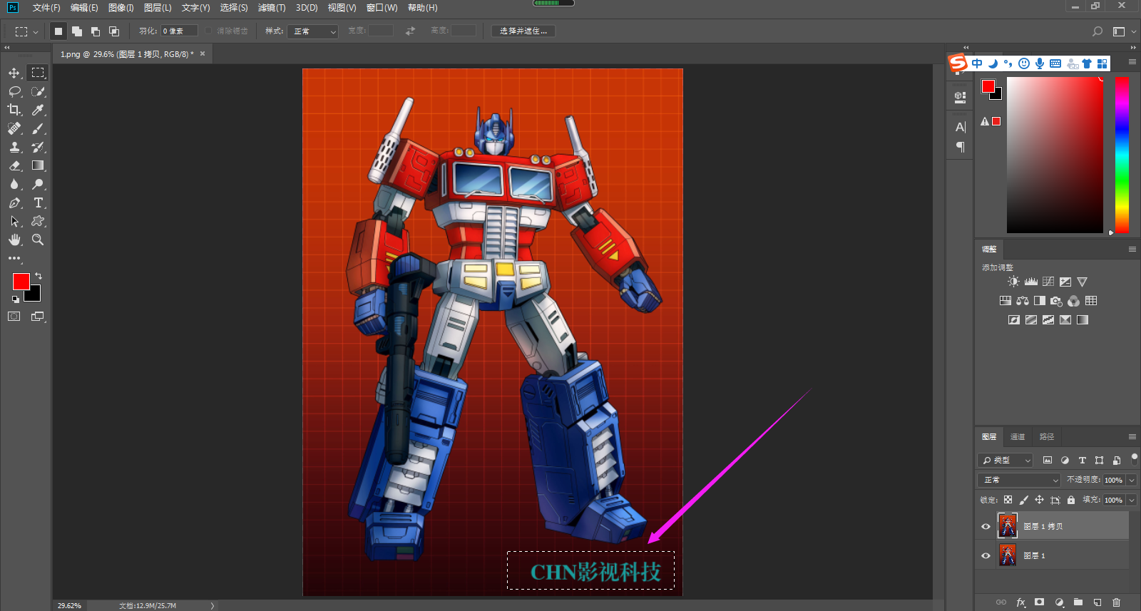
Task: Select the Horizontal Type tool
Action: 38,202
